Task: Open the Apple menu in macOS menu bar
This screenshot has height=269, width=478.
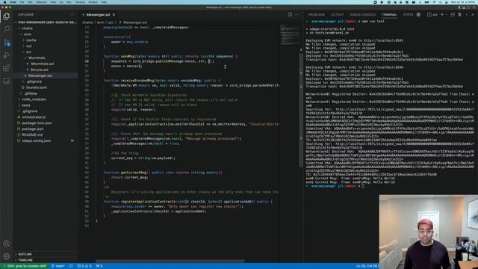Action: click(x=4, y=2)
